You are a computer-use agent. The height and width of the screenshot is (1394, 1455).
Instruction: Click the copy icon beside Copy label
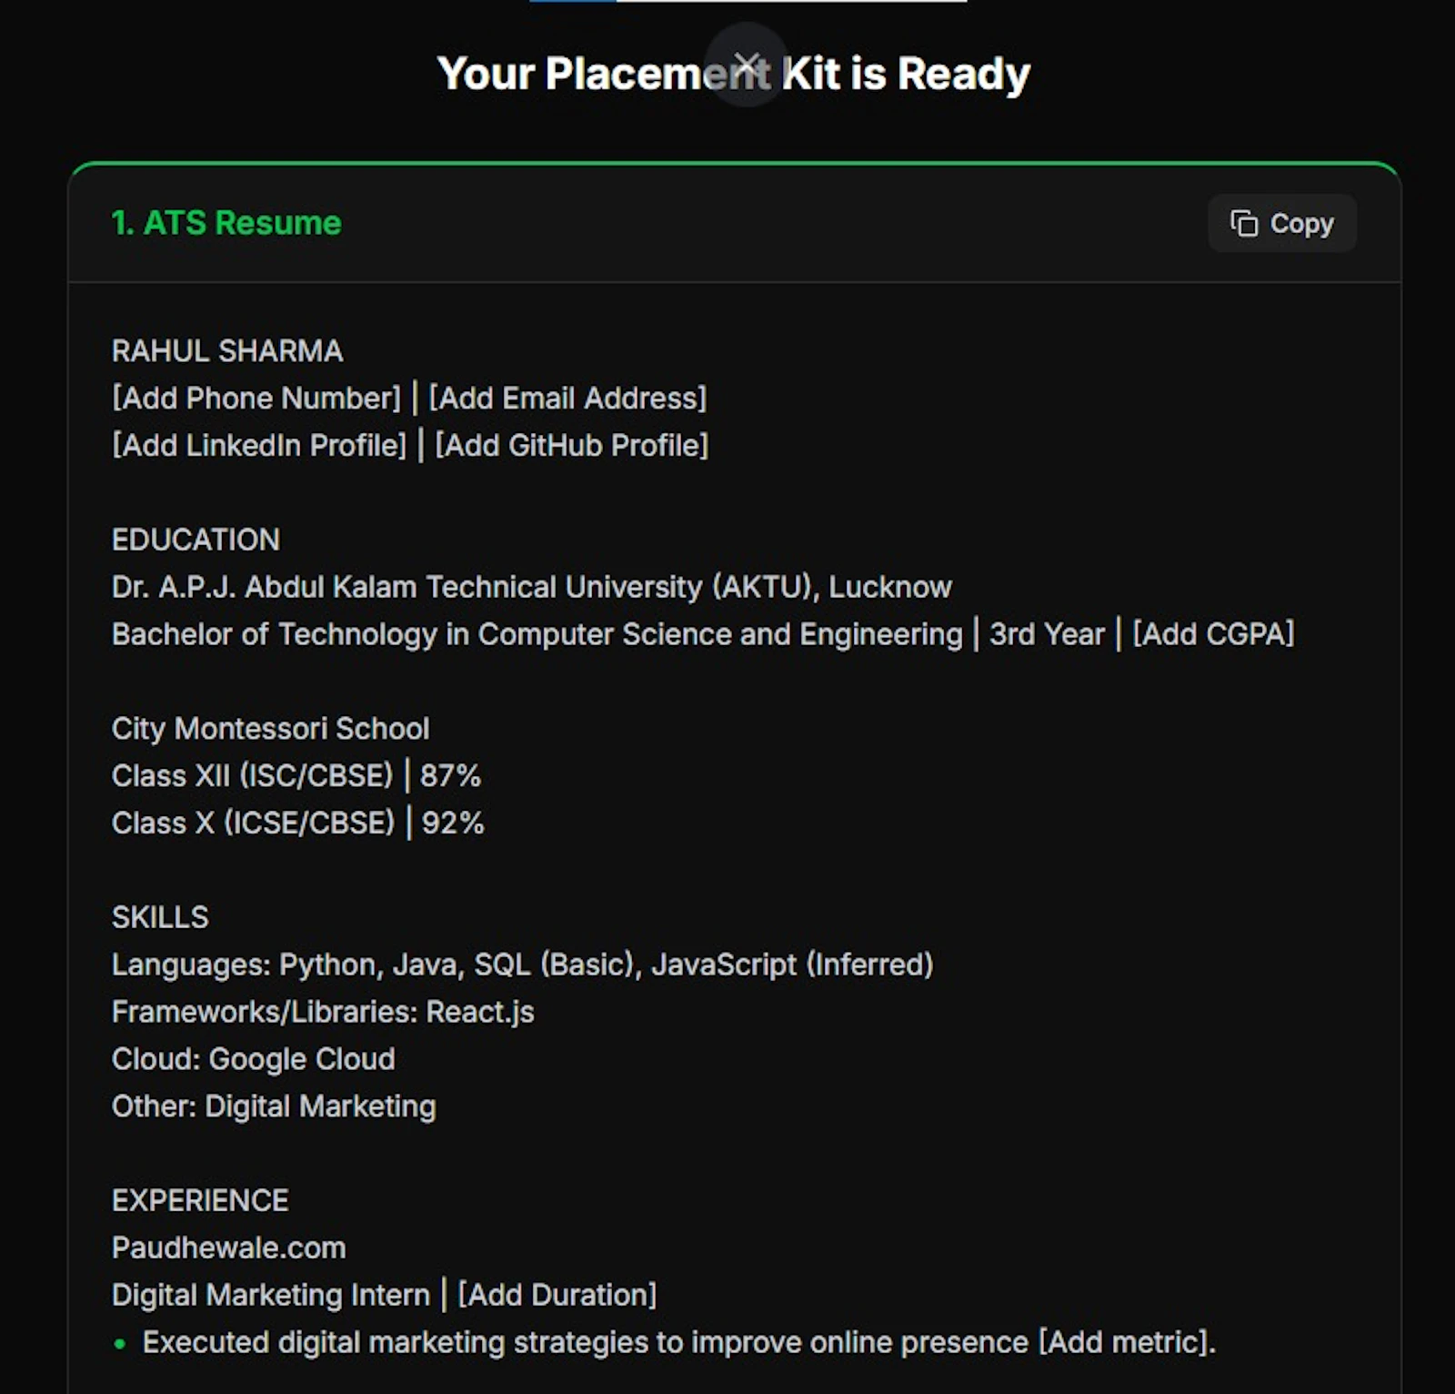1243,223
